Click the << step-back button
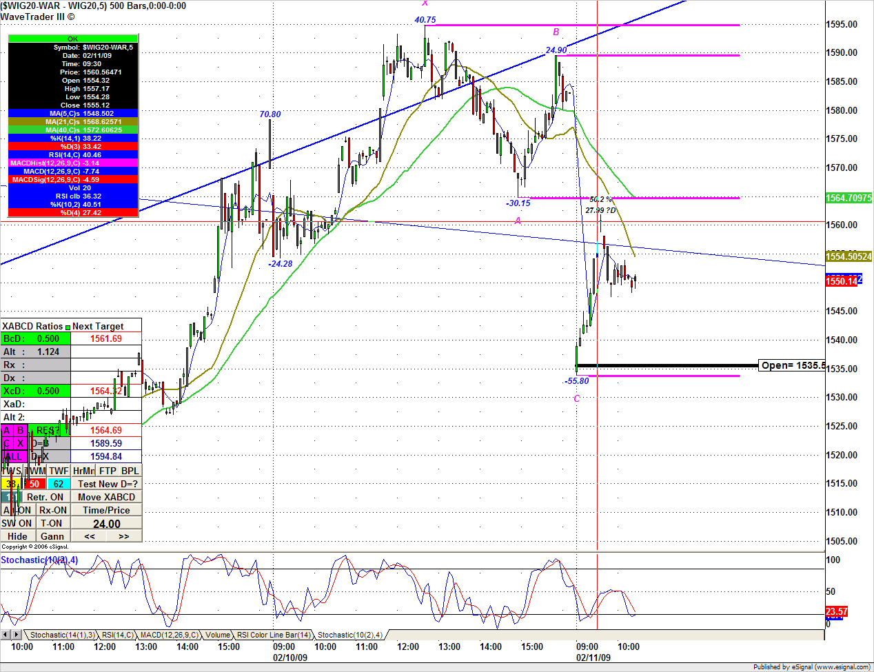The image size is (874, 672). click(90, 536)
